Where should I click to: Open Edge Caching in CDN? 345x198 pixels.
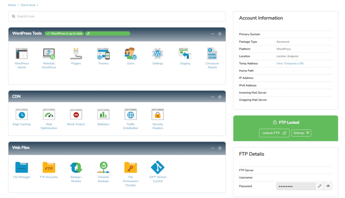22,115
